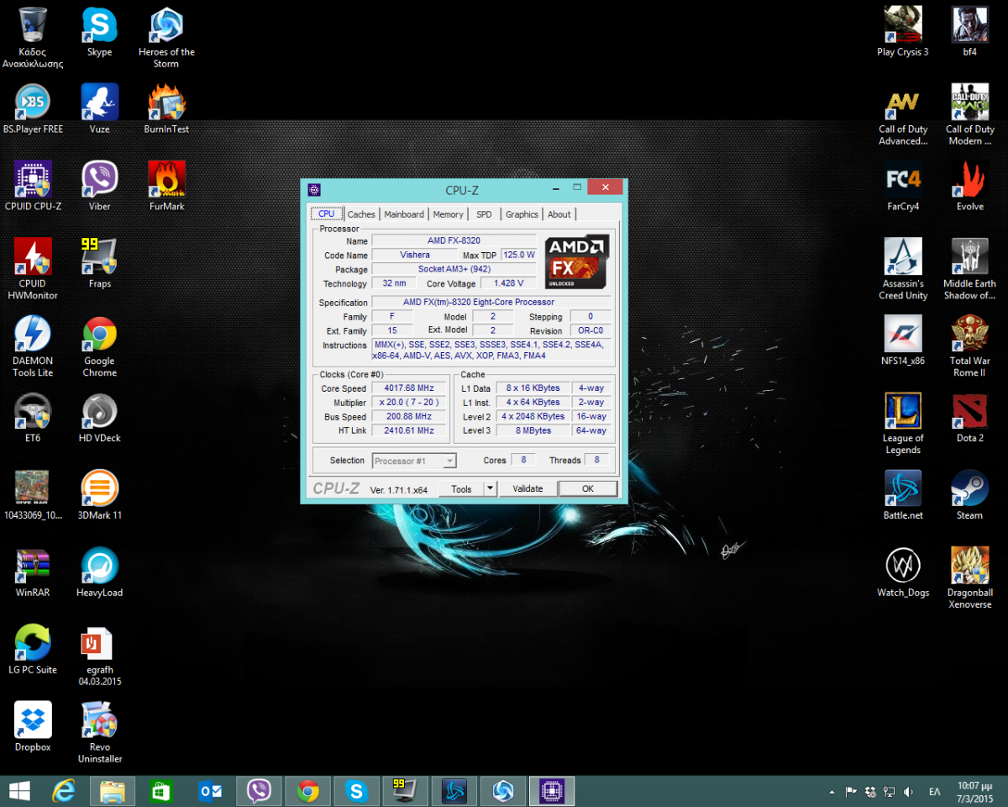Show hidden system tray icons
1008x807 pixels.
832,792
